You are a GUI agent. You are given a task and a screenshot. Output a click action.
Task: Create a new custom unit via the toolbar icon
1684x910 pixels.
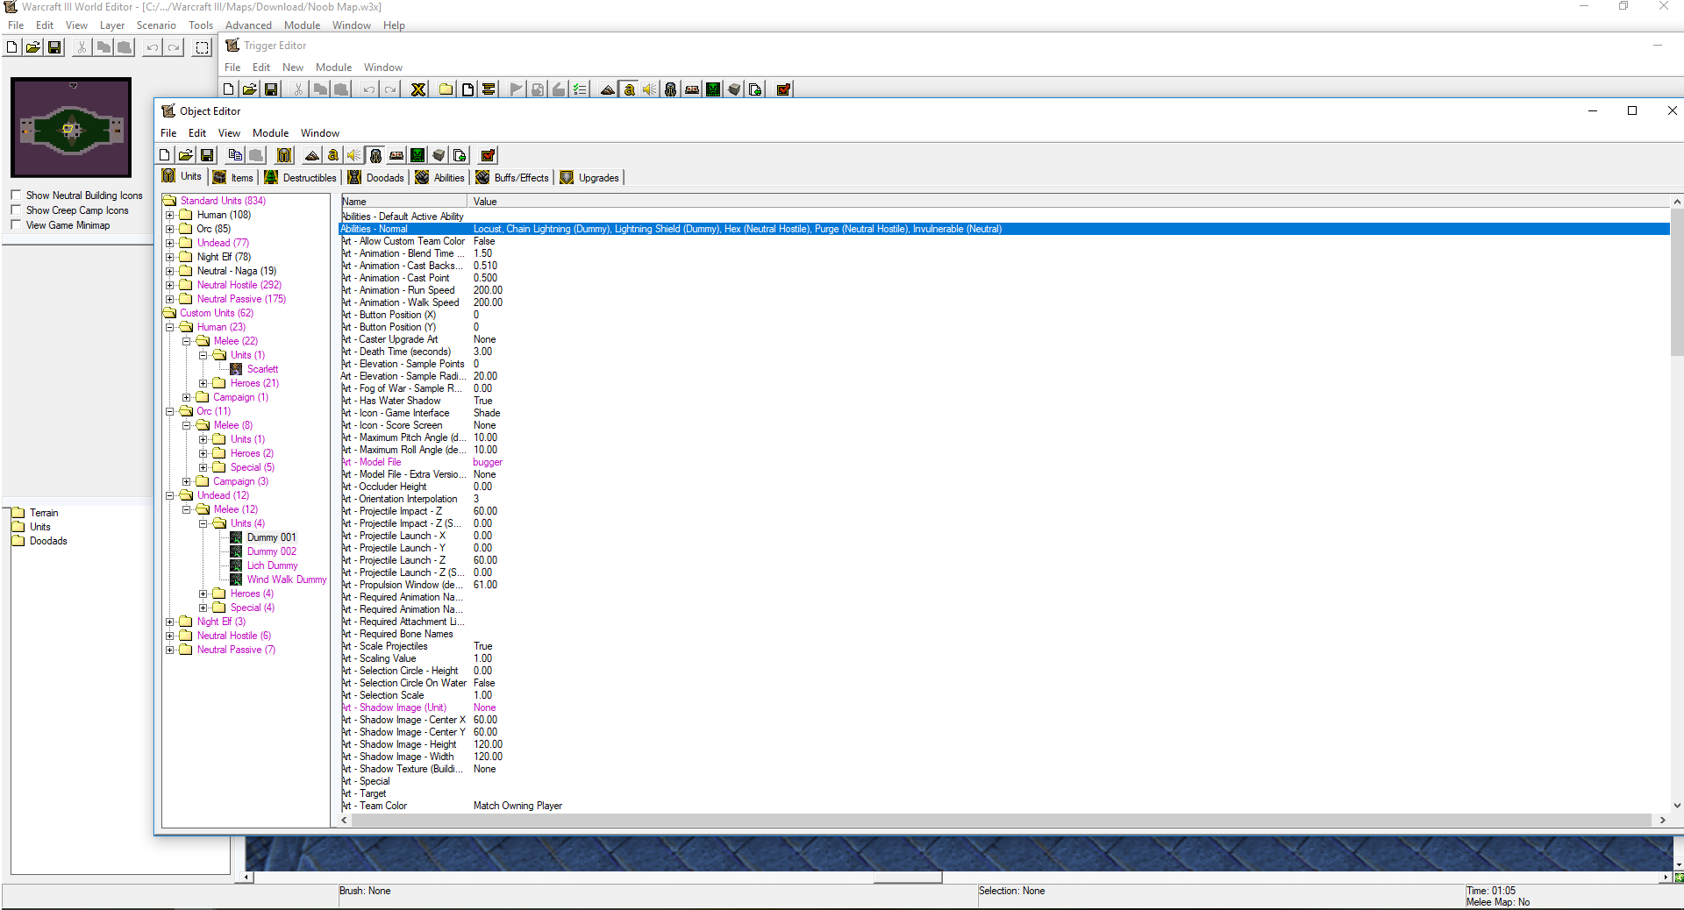coord(284,155)
